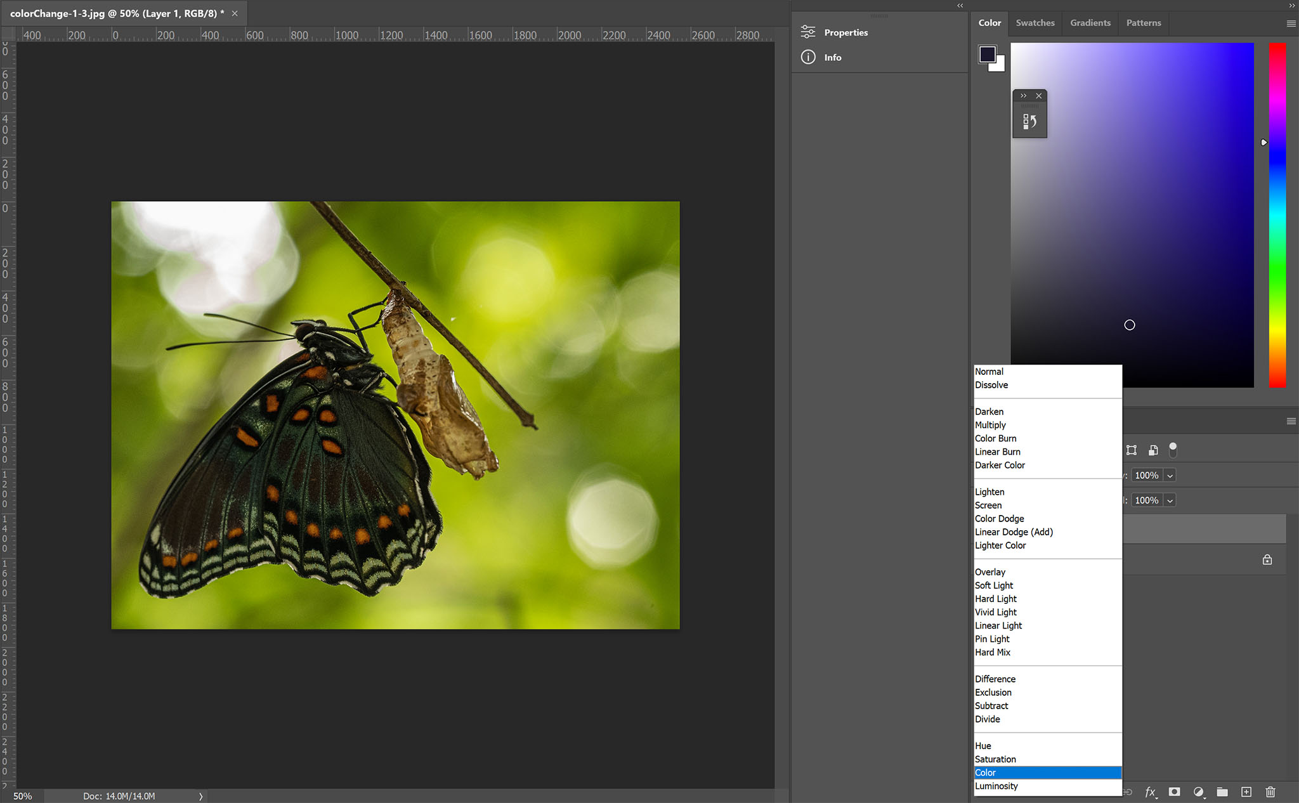Click the Info panel icon
Viewport: 1299px width, 803px height.
tap(807, 56)
